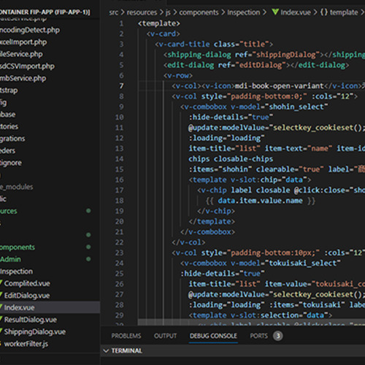
Task: Click line number 1 in the gutter
Action: pyautogui.click(x=121, y=23)
